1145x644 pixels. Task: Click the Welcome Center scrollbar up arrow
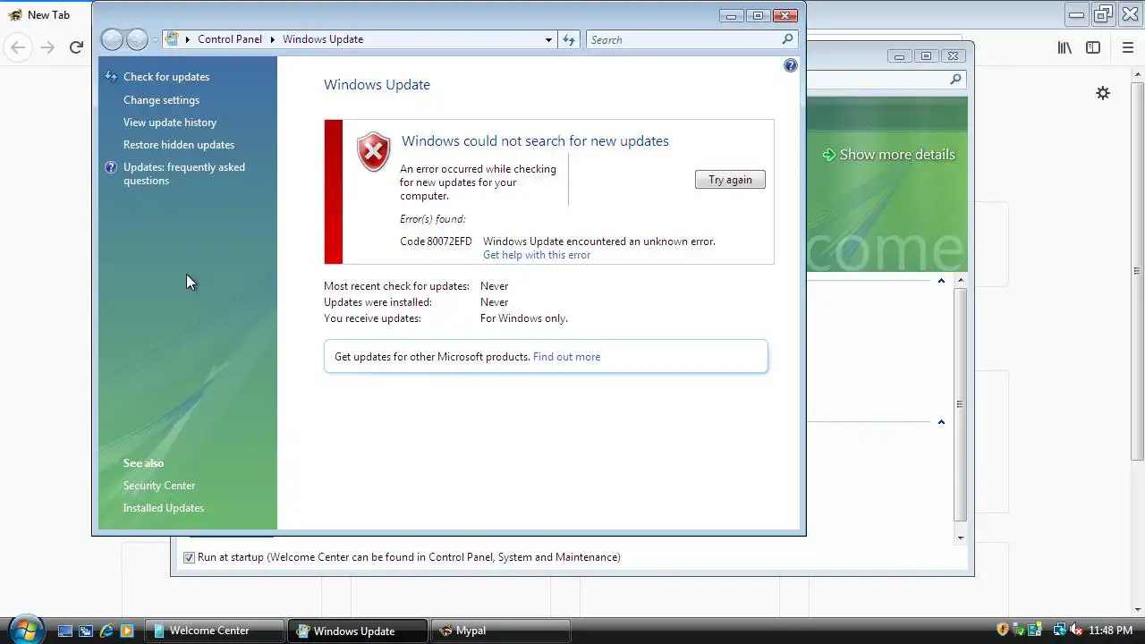[x=961, y=281]
